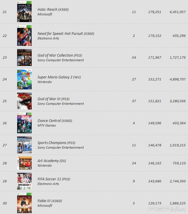
Task: Open the God of War III (PS3) title link
Action: click(53, 99)
